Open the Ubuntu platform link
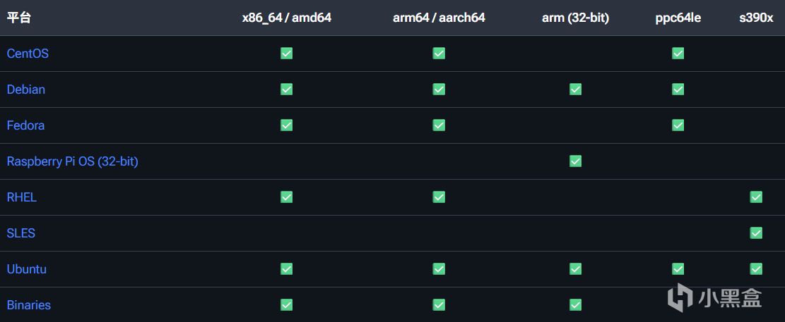785x322 pixels. 27,269
